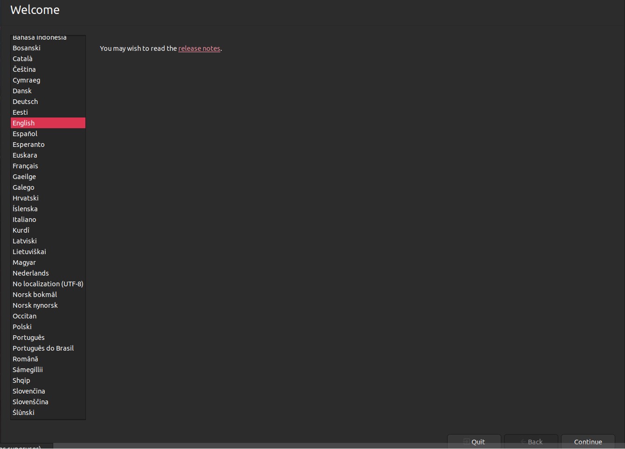Image resolution: width=625 pixels, height=449 pixels.
Task: Select Français from the language list
Action: click(25, 166)
